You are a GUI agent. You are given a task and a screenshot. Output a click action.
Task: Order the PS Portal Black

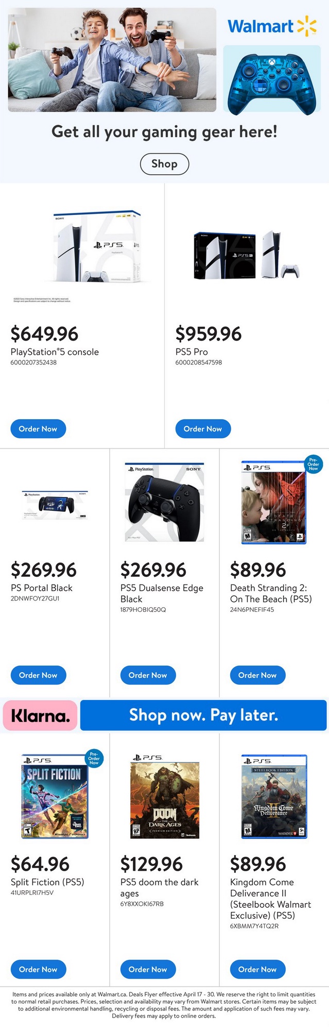pyautogui.click(x=38, y=675)
